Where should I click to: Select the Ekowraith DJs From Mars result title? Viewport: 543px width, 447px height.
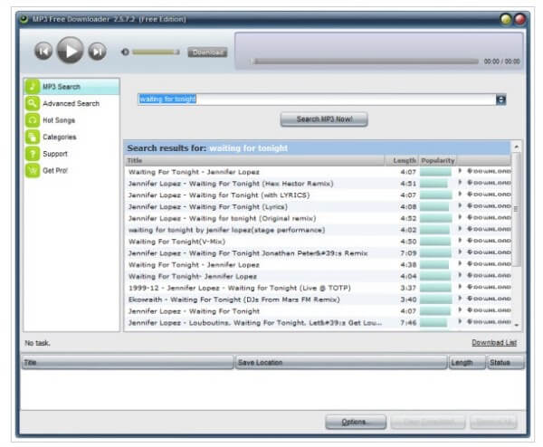point(234,300)
